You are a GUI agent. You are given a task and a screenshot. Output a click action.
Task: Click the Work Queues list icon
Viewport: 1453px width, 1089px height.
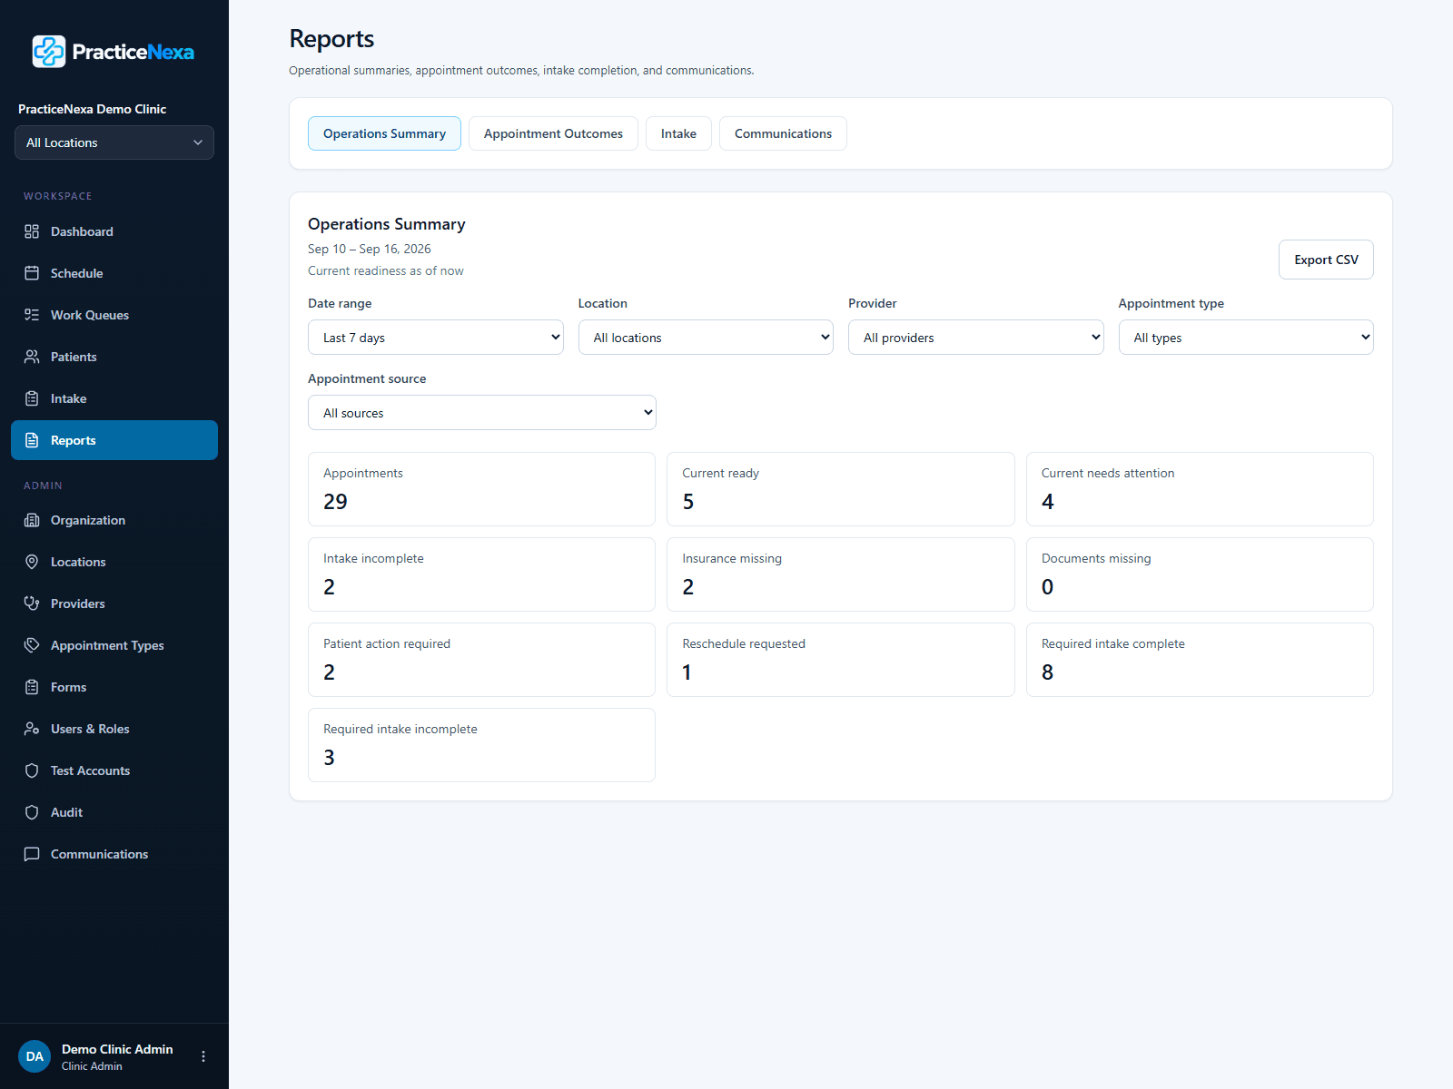coord(32,315)
